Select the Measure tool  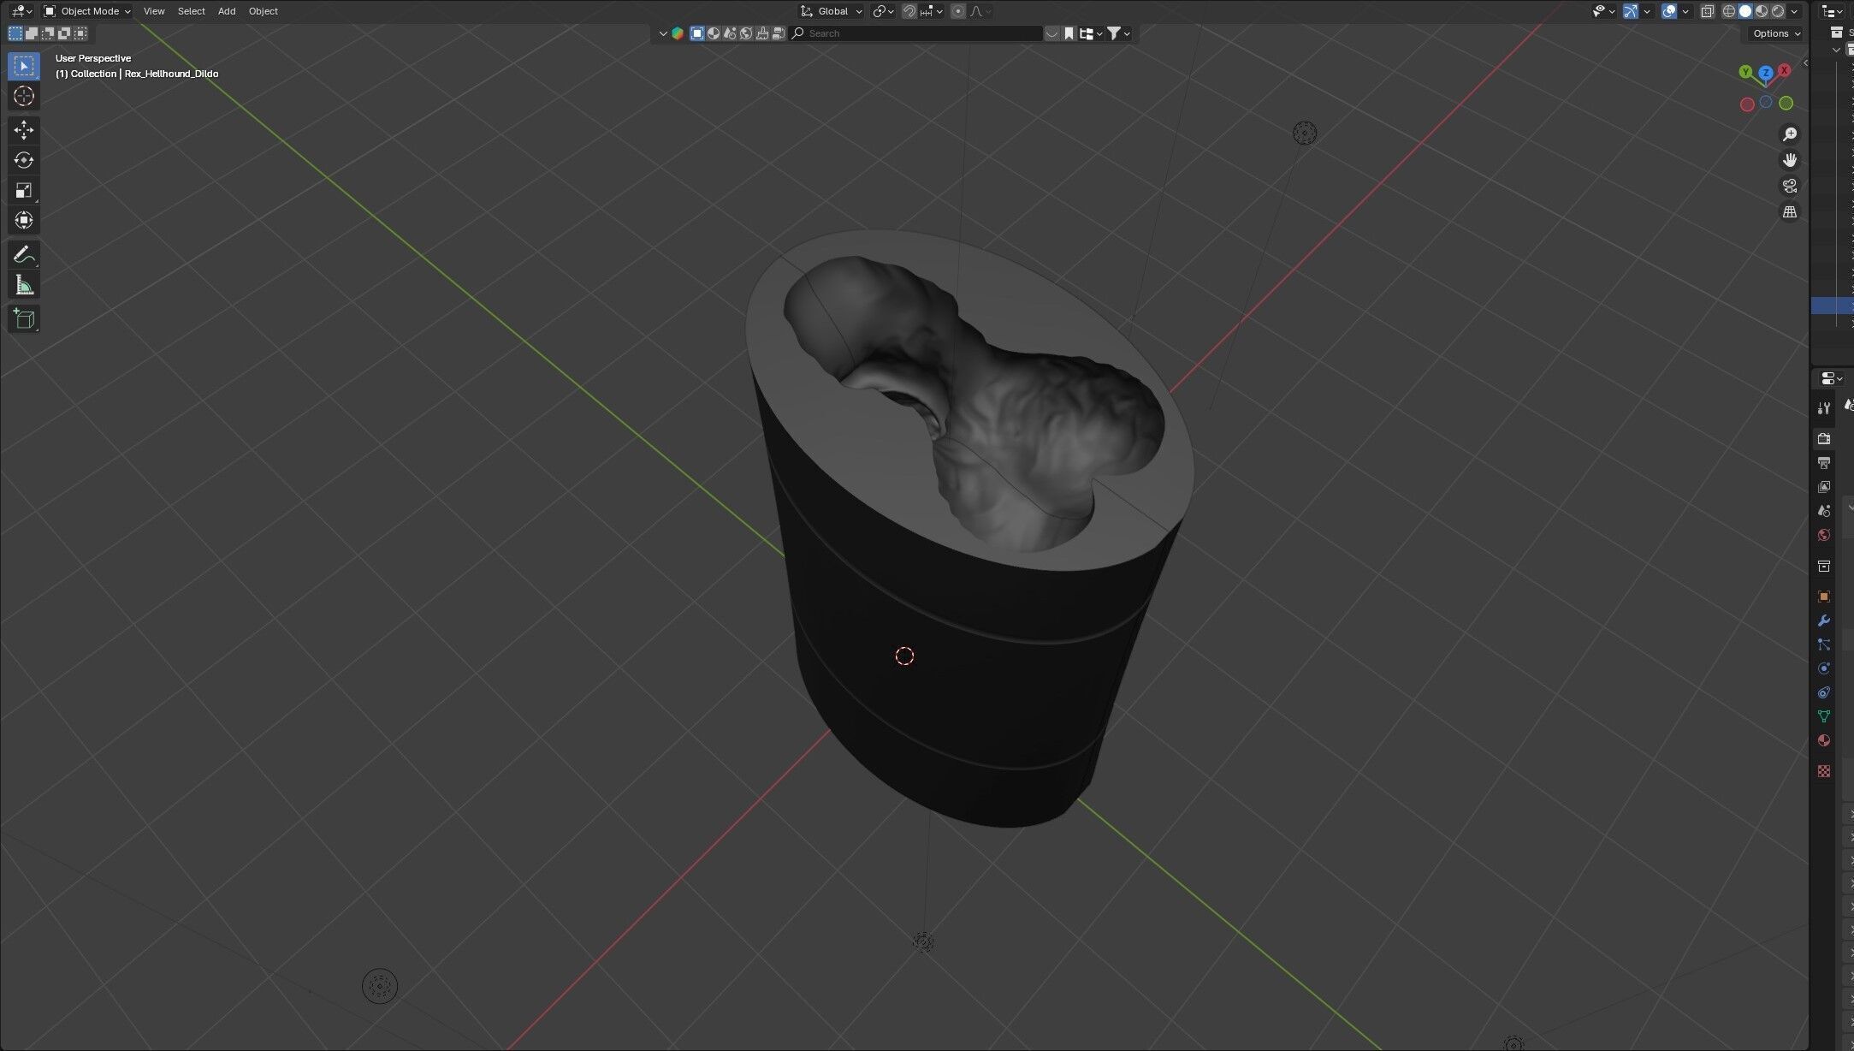pyautogui.click(x=24, y=285)
